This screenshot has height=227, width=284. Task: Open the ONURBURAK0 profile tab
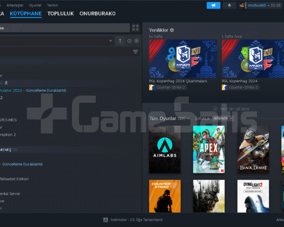pyautogui.click(x=97, y=14)
